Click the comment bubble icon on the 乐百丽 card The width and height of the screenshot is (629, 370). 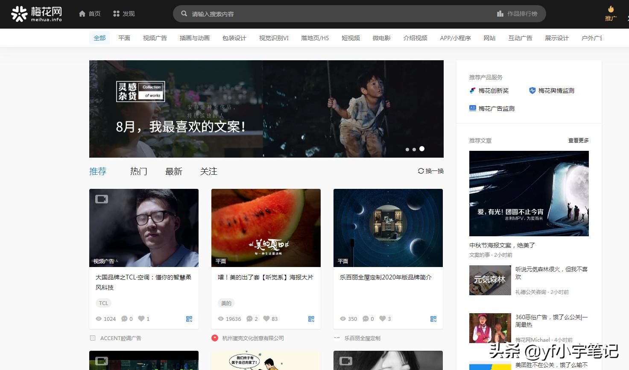[366, 319]
